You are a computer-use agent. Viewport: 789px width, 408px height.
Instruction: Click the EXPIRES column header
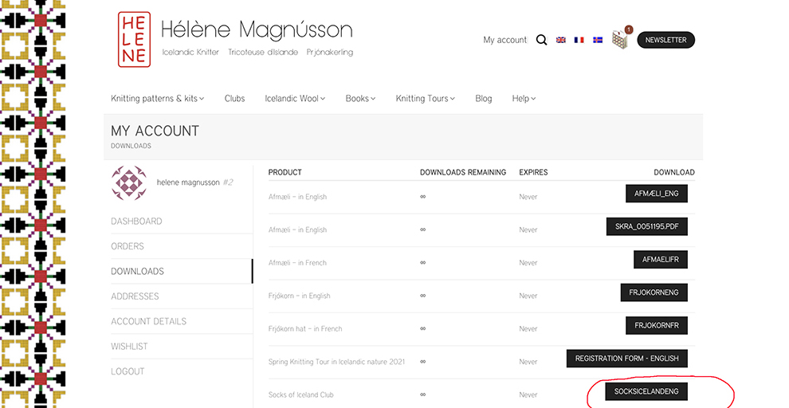[x=533, y=173]
